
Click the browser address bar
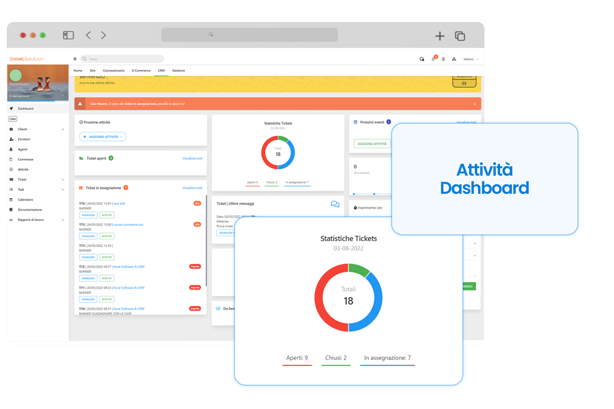pos(250,35)
